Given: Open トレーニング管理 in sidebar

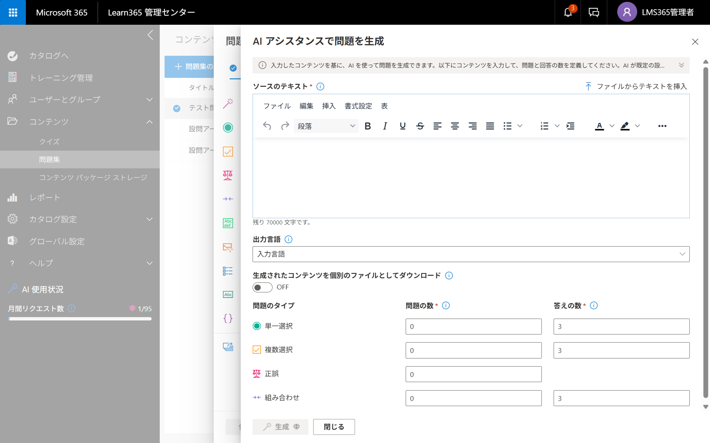Looking at the screenshot, I should click(61, 78).
